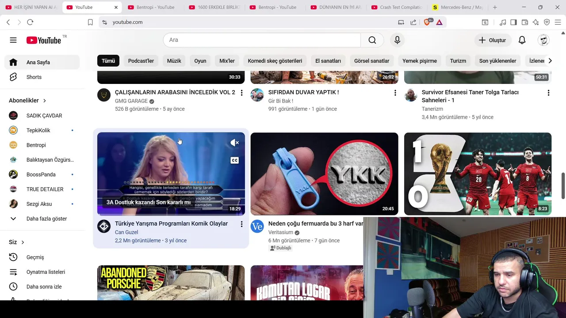Start voice search with microphone icon
Viewport: 566px width, 318px height.
point(397,40)
